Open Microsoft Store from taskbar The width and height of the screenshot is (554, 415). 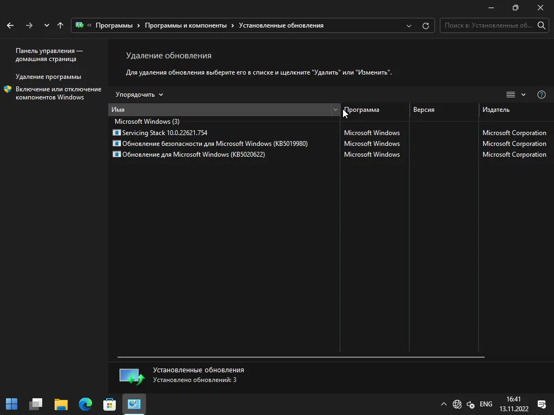pyautogui.click(x=110, y=404)
